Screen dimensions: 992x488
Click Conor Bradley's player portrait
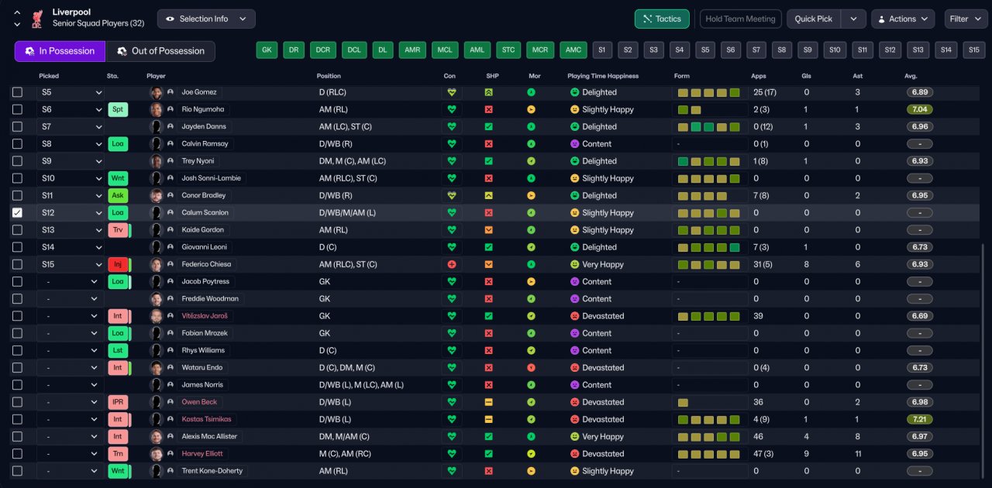pos(156,195)
